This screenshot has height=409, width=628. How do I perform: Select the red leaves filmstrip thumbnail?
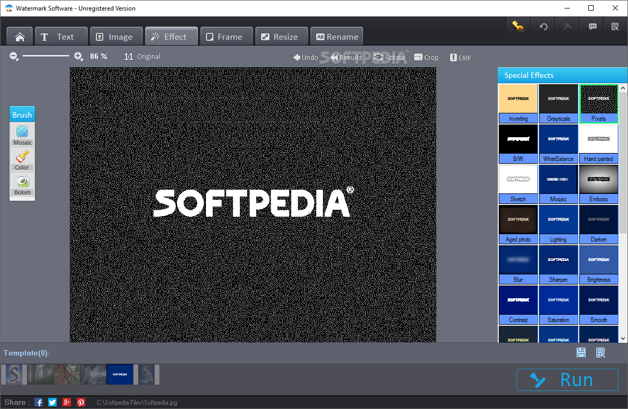[x=67, y=375]
